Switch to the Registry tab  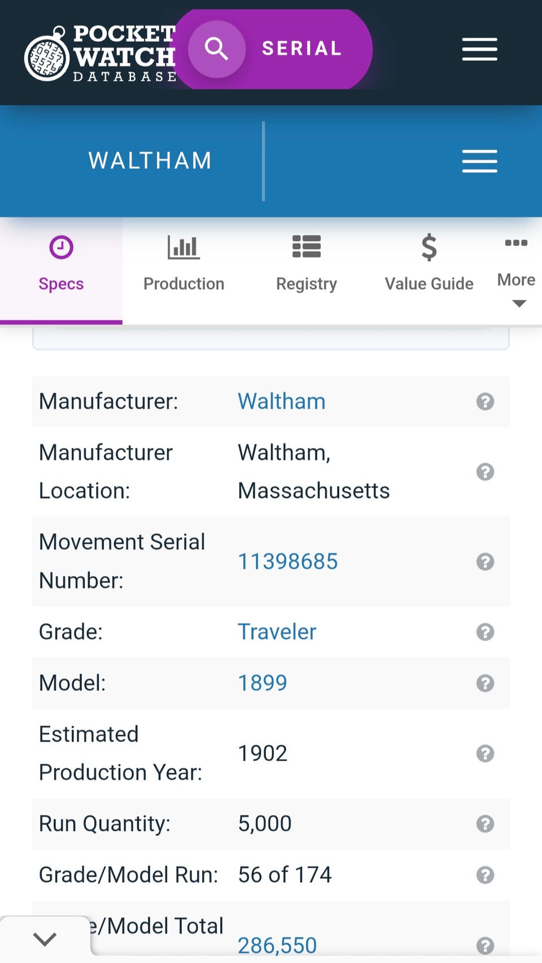click(307, 264)
